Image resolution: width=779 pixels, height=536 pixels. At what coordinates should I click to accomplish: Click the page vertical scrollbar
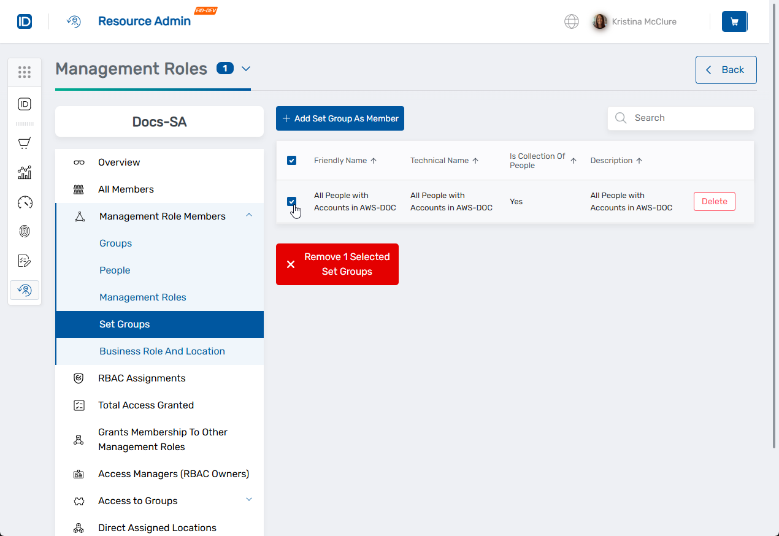773,245
